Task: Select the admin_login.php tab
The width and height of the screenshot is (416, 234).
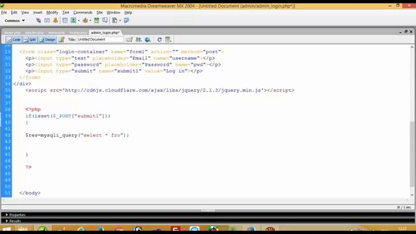Action: [x=105, y=32]
